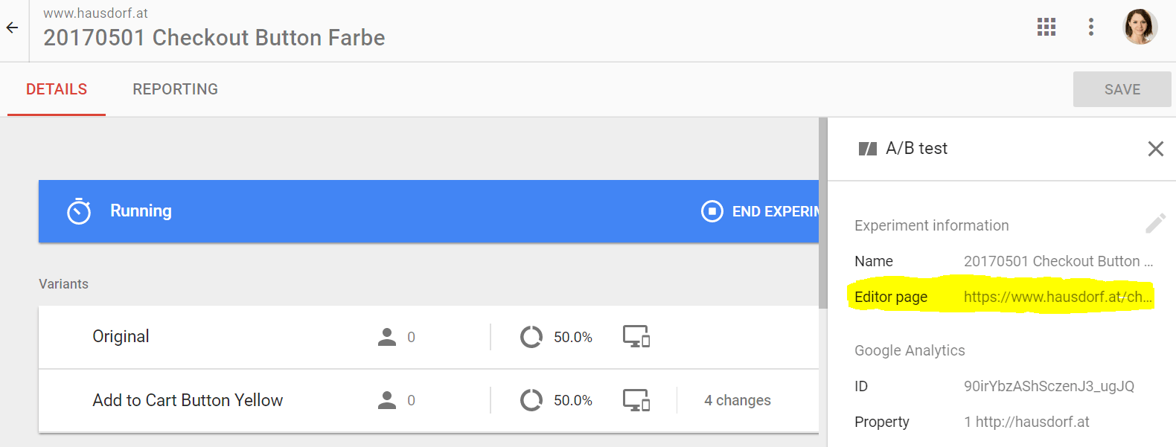Click the vertical scrollbar of details pane
Viewport: 1176px width, 447px height.
click(822, 216)
